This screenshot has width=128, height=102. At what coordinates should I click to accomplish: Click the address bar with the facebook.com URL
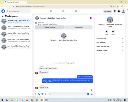[x=61, y=6]
